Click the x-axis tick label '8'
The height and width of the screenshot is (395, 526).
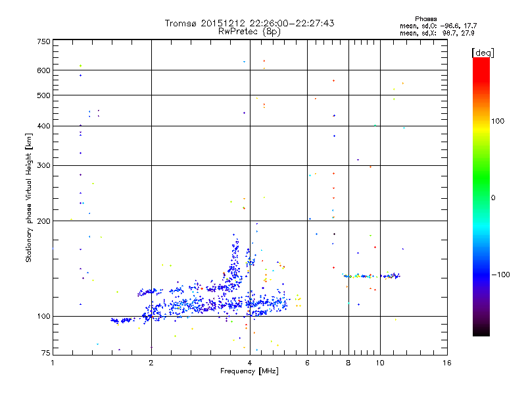pyautogui.click(x=348, y=363)
